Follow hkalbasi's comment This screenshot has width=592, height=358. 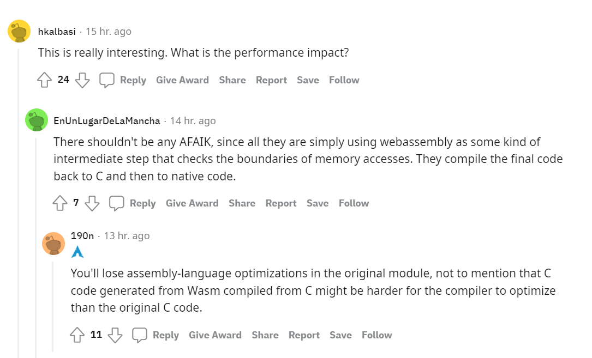click(x=344, y=80)
